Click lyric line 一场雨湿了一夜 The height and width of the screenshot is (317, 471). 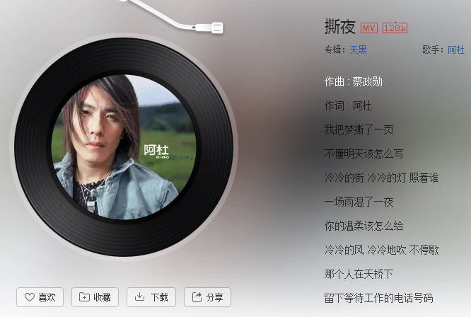pos(359,202)
